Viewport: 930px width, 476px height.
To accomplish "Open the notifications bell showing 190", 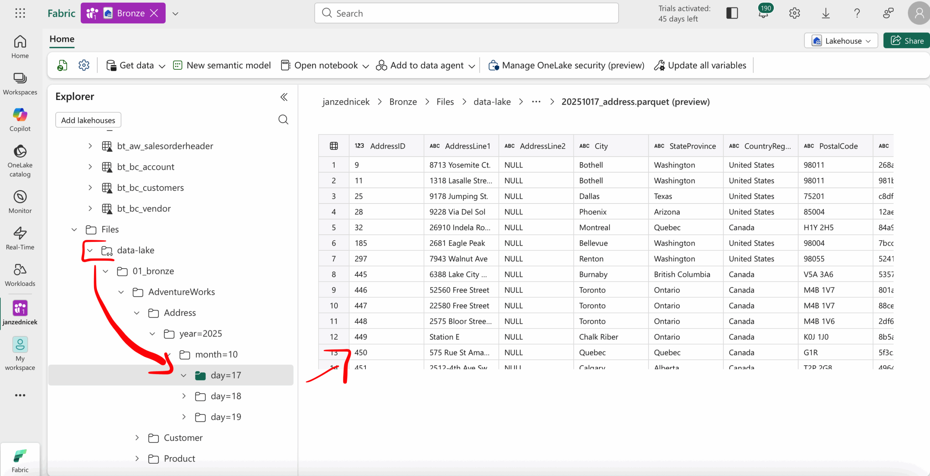I will pos(763,13).
